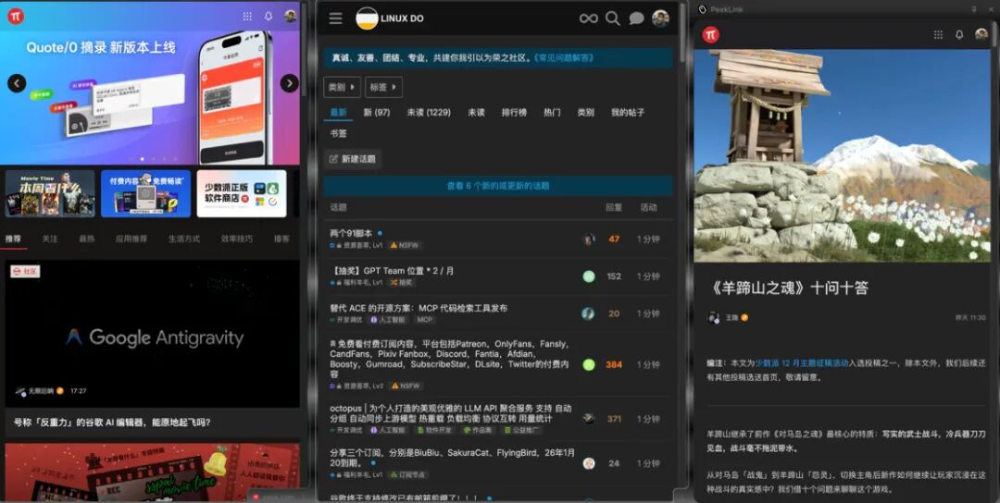The width and height of the screenshot is (1000, 503).
Task: Open notification bell in PeekLink window
Action: pos(959,35)
